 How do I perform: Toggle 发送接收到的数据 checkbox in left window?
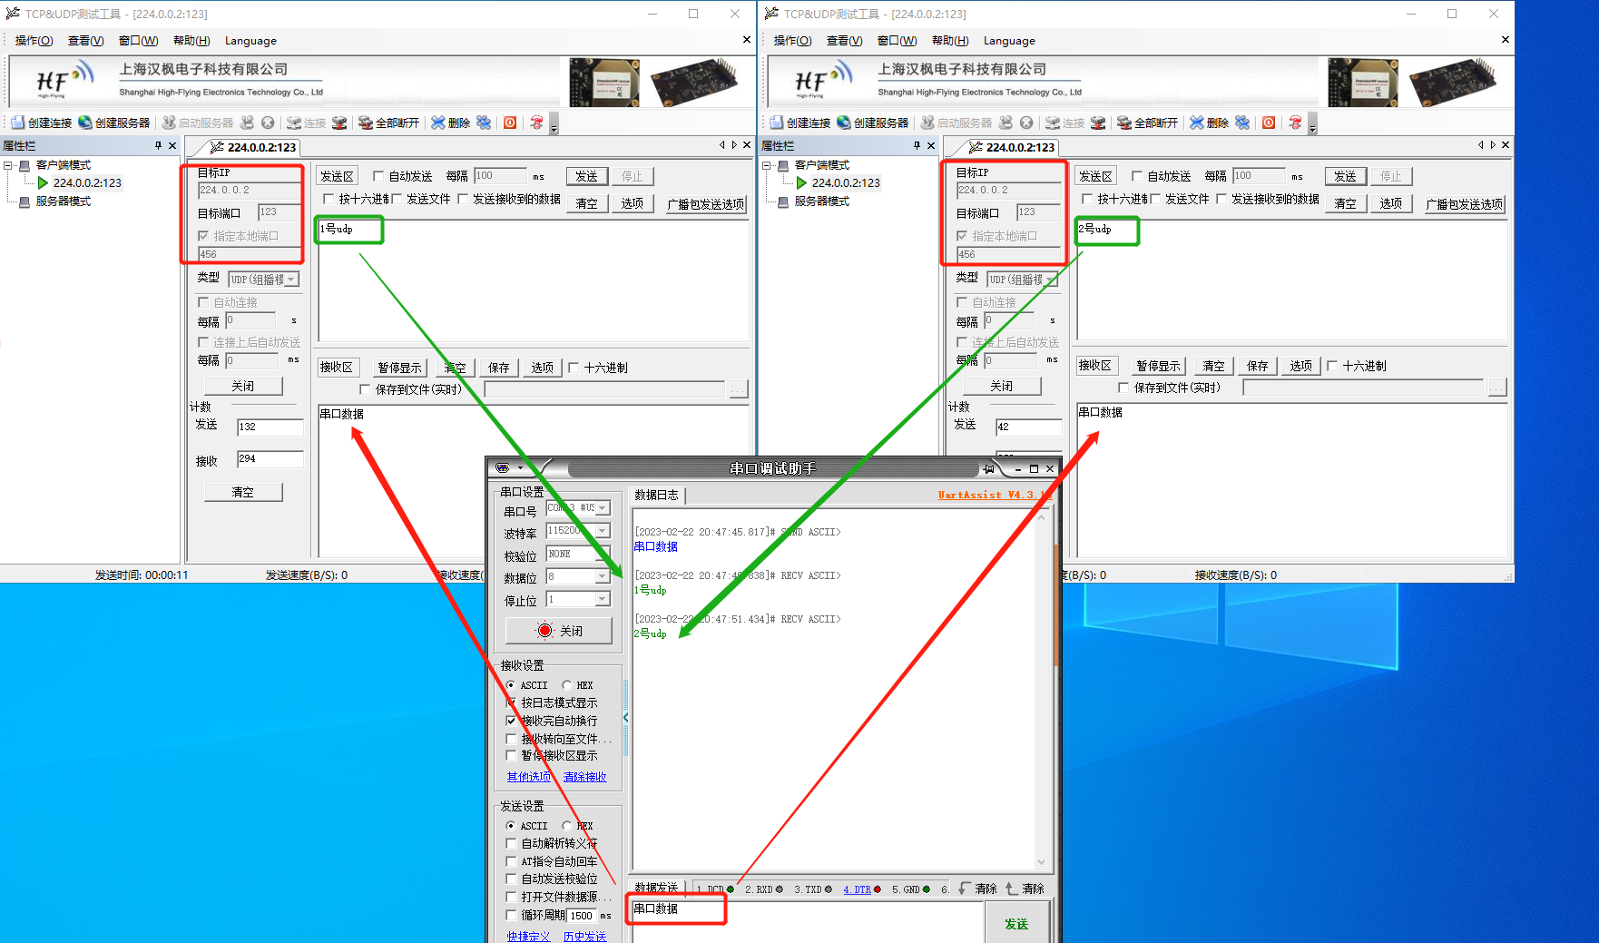point(463,199)
